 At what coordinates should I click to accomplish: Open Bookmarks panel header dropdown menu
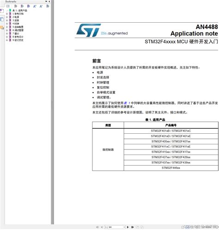tap(46, 1)
